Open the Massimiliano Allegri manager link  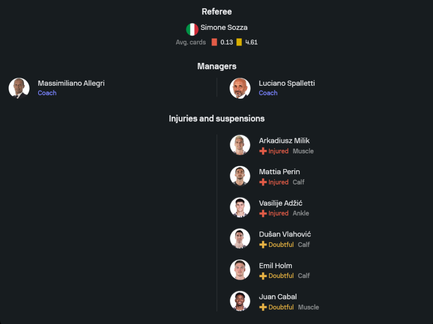tap(71, 83)
